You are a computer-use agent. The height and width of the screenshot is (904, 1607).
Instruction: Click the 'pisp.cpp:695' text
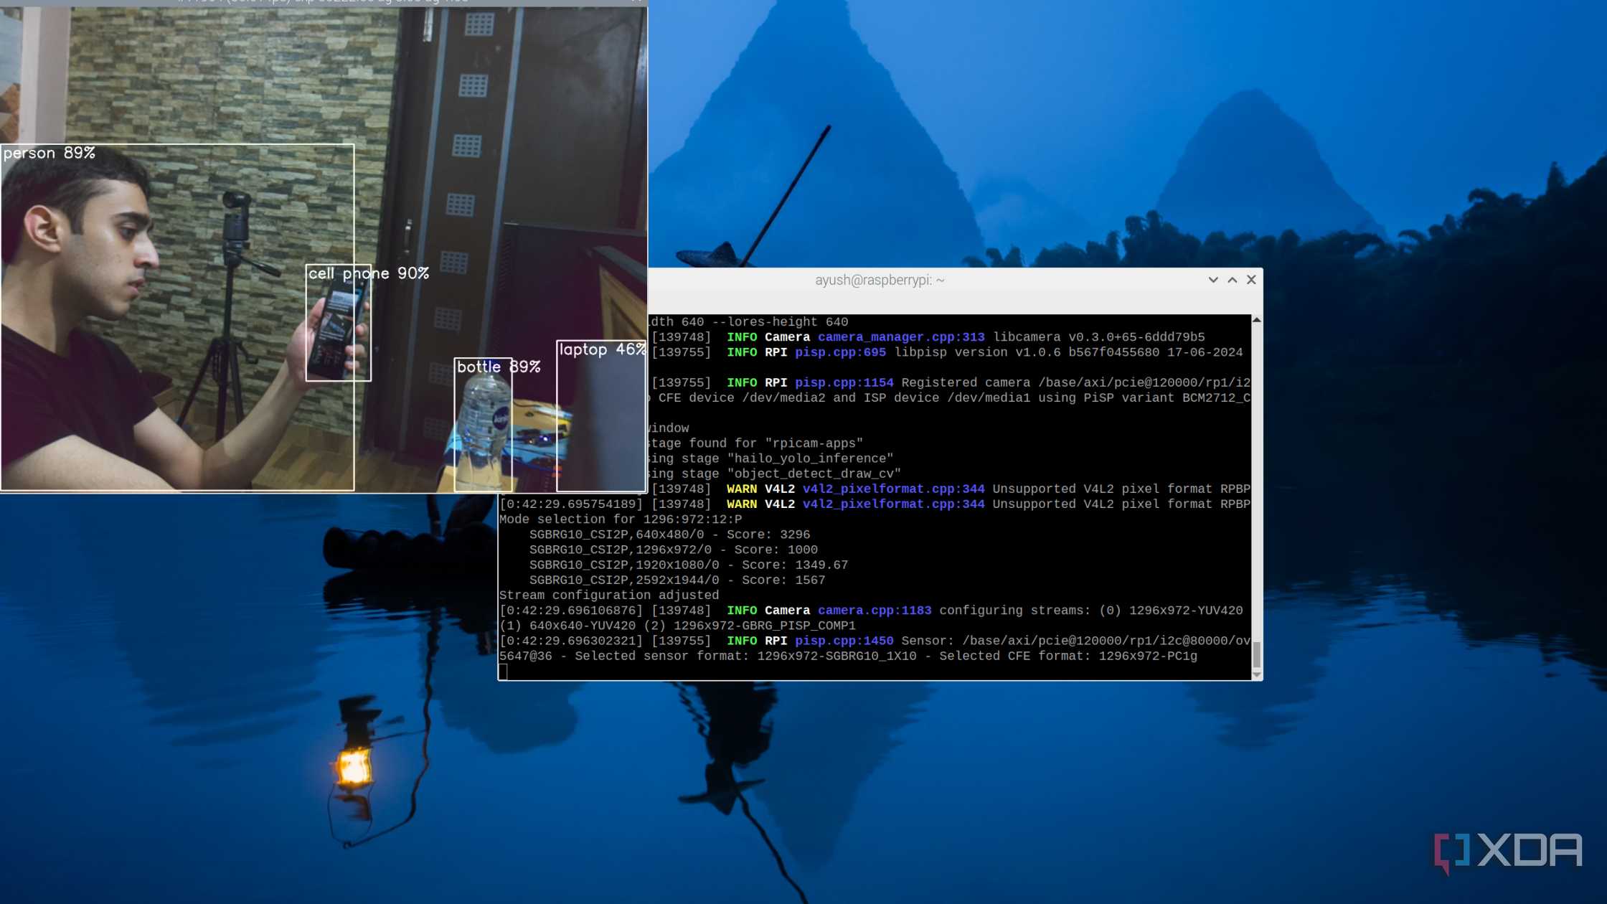(x=840, y=352)
